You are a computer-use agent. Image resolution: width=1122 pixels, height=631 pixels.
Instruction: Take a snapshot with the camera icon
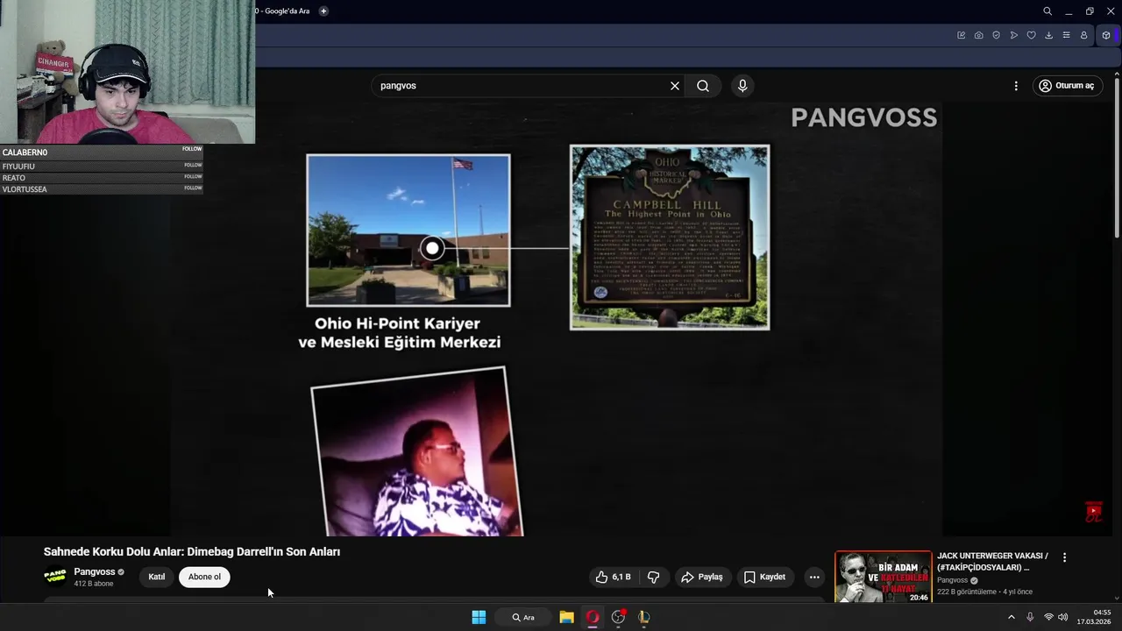click(x=979, y=35)
